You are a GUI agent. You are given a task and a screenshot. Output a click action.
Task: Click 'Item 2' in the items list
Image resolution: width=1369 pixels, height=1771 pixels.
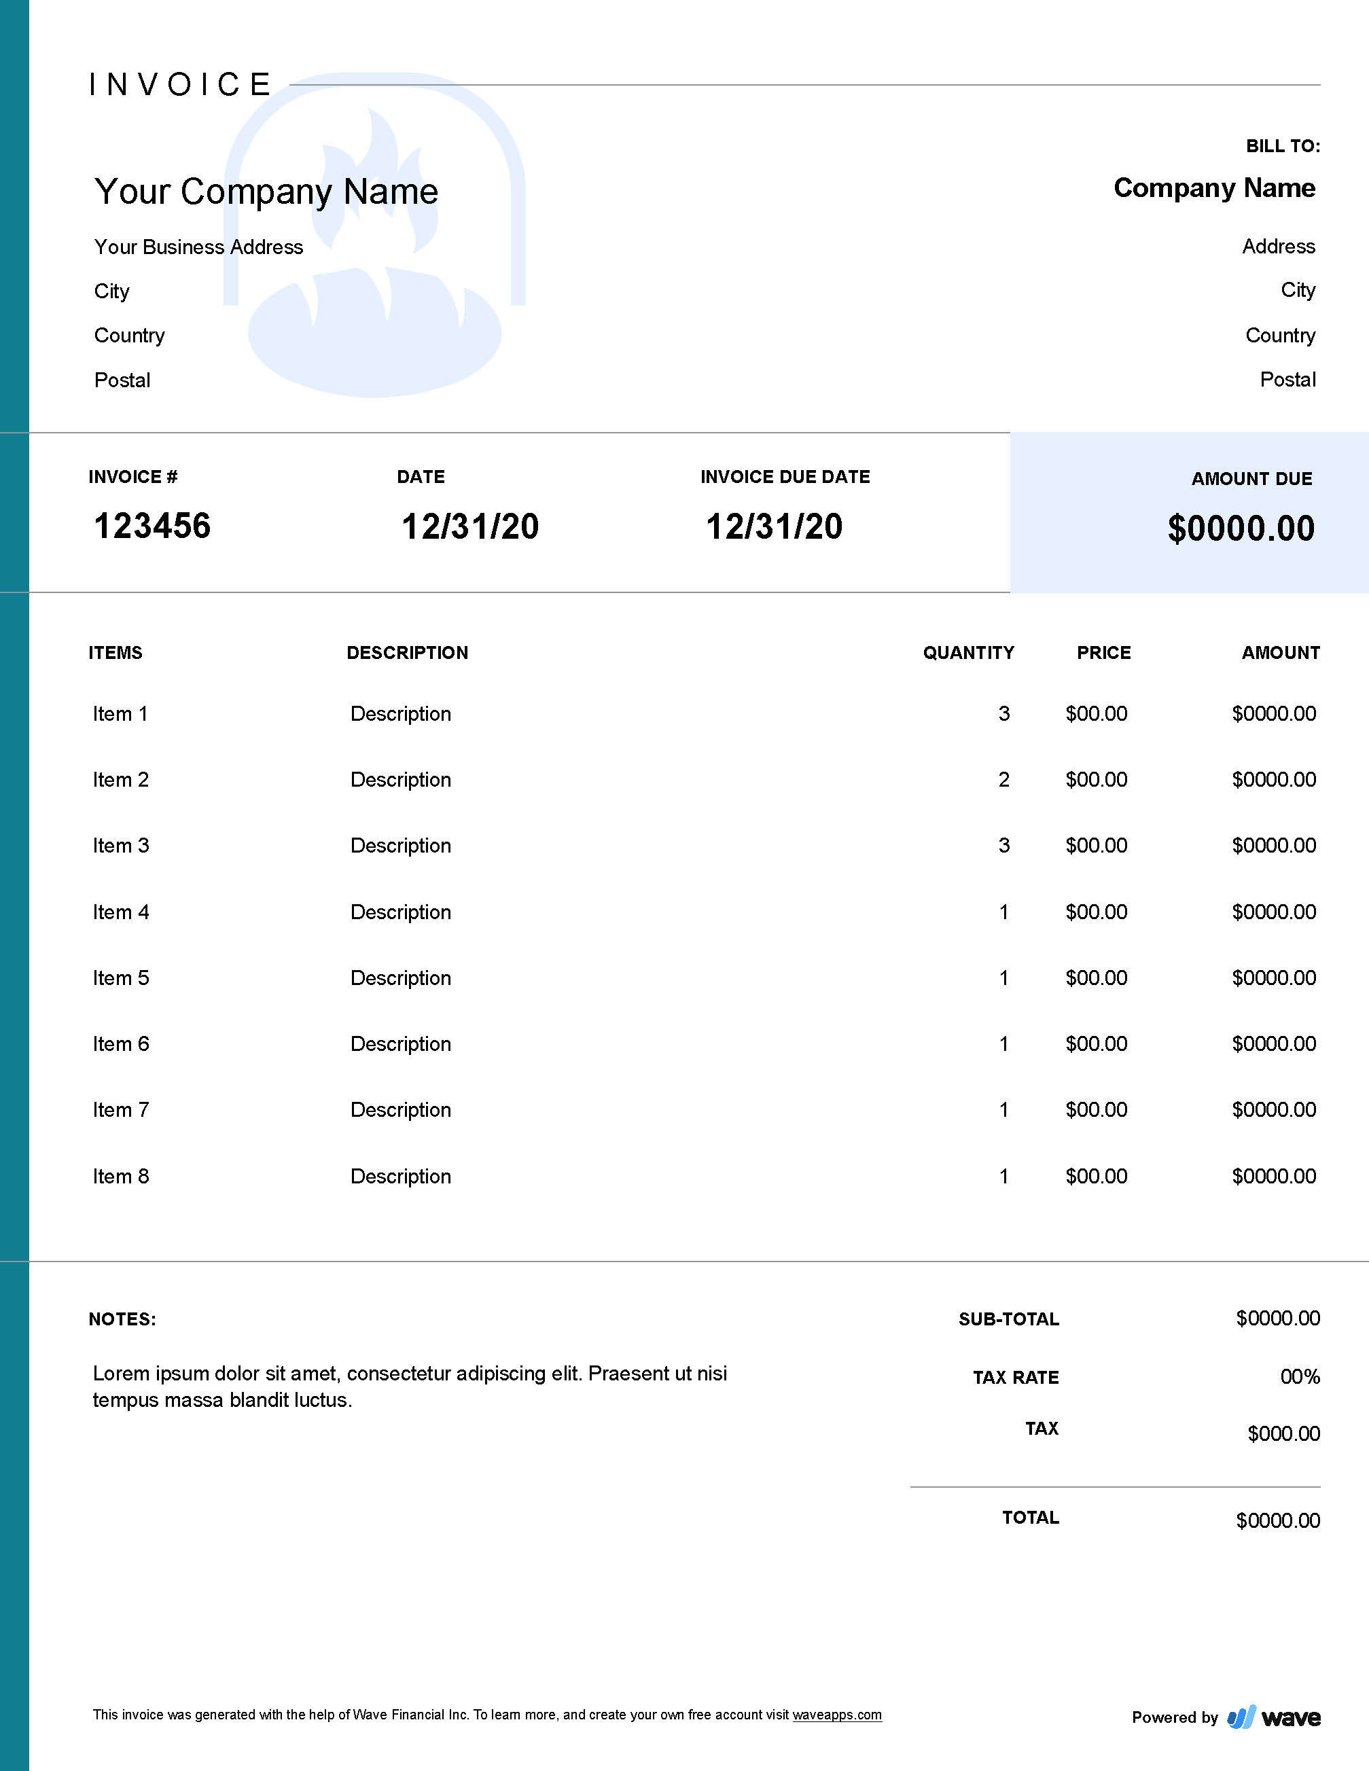(121, 779)
